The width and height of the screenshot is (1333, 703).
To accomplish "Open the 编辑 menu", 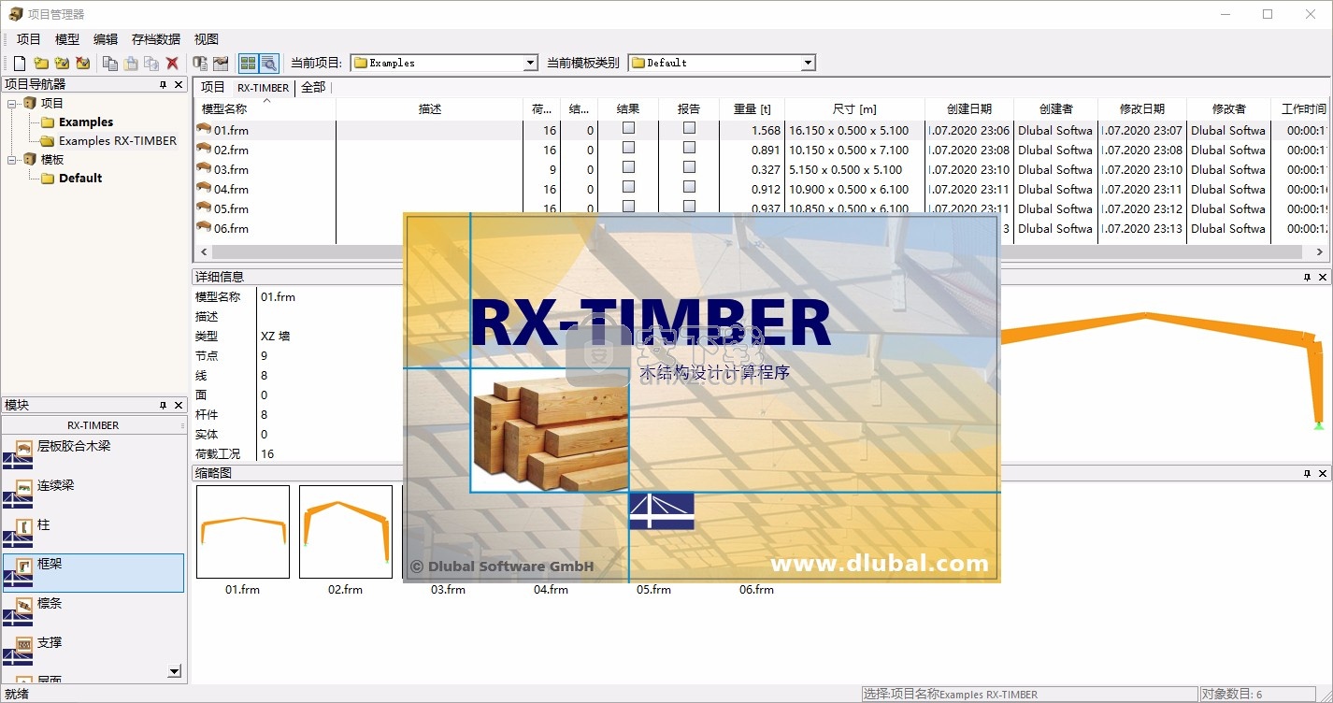I will coord(106,39).
